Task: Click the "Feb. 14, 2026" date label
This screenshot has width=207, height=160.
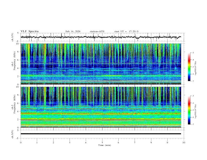Action: point(73,31)
